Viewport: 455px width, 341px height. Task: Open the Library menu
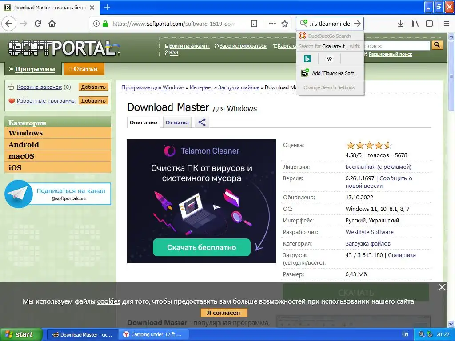coord(415,24)
